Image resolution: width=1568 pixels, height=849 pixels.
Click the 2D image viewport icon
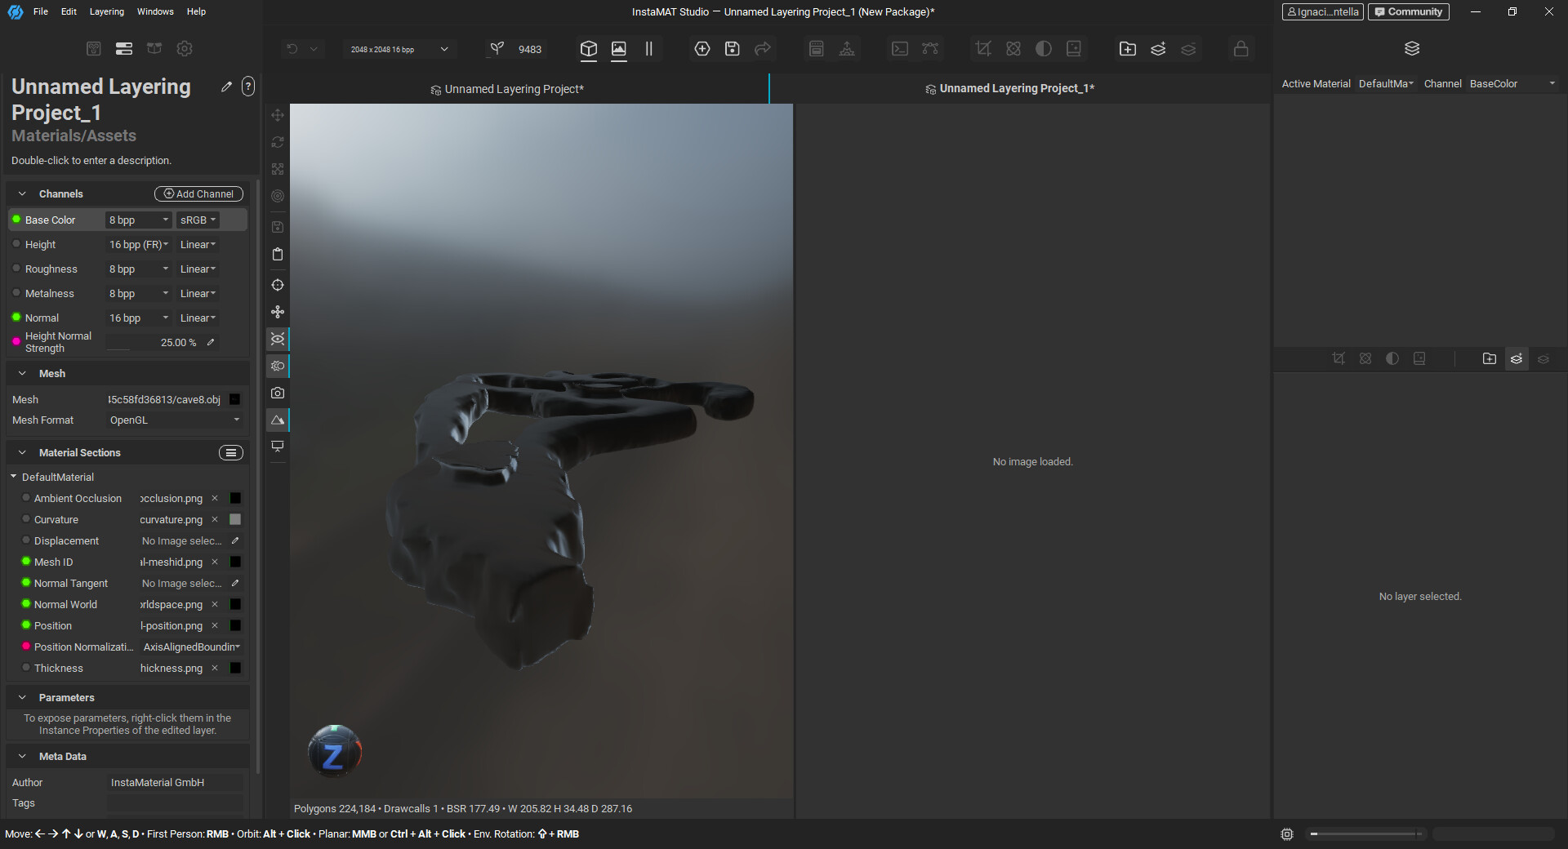point(619,49)
